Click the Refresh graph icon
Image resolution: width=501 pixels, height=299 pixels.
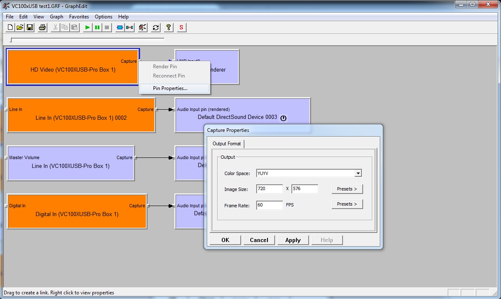(x=156, y=28)
